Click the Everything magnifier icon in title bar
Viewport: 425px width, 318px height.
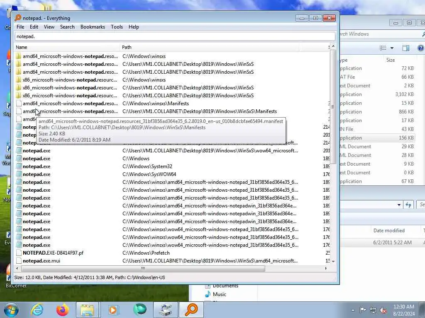coord(18,18)
